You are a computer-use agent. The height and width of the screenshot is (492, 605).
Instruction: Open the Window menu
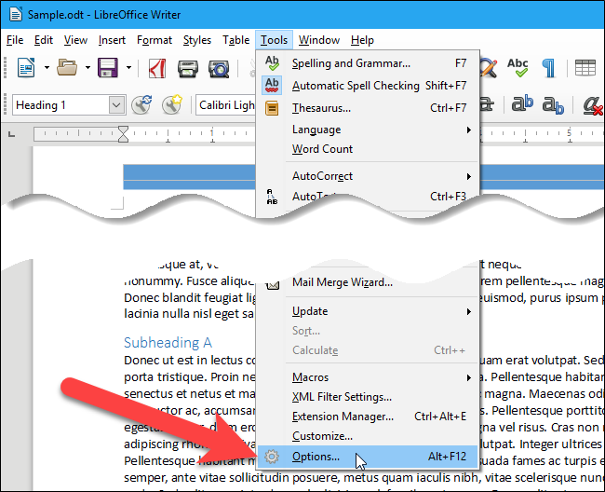pos(319,40)
